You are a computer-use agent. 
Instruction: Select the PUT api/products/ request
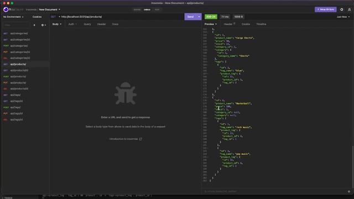[x=25, y=83]
